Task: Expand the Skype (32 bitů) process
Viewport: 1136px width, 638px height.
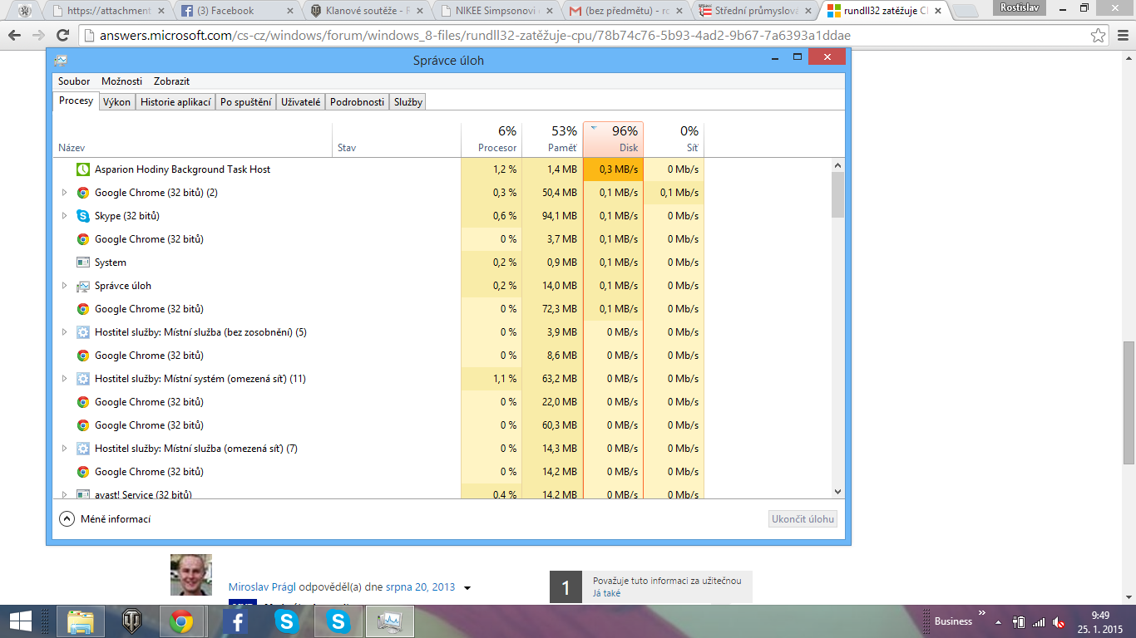Action: click(x=65, y=216)
